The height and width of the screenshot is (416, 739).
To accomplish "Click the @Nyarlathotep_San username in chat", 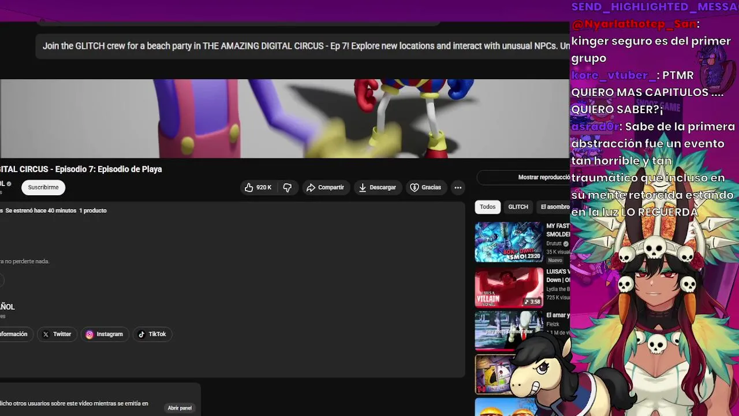I will [635, 24].
